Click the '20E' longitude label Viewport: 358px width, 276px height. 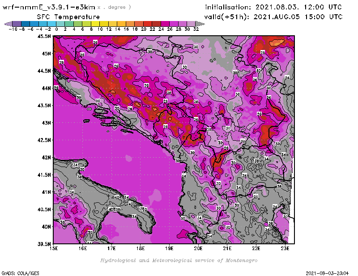click(x=198, y=248)
